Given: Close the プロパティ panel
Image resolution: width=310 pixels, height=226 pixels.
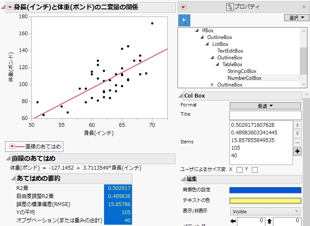Looking at the screenshot, I should tap(304, 7).
